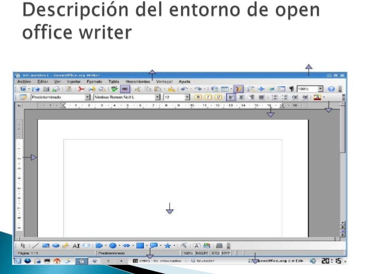Open the Herramientas menu

138,81
